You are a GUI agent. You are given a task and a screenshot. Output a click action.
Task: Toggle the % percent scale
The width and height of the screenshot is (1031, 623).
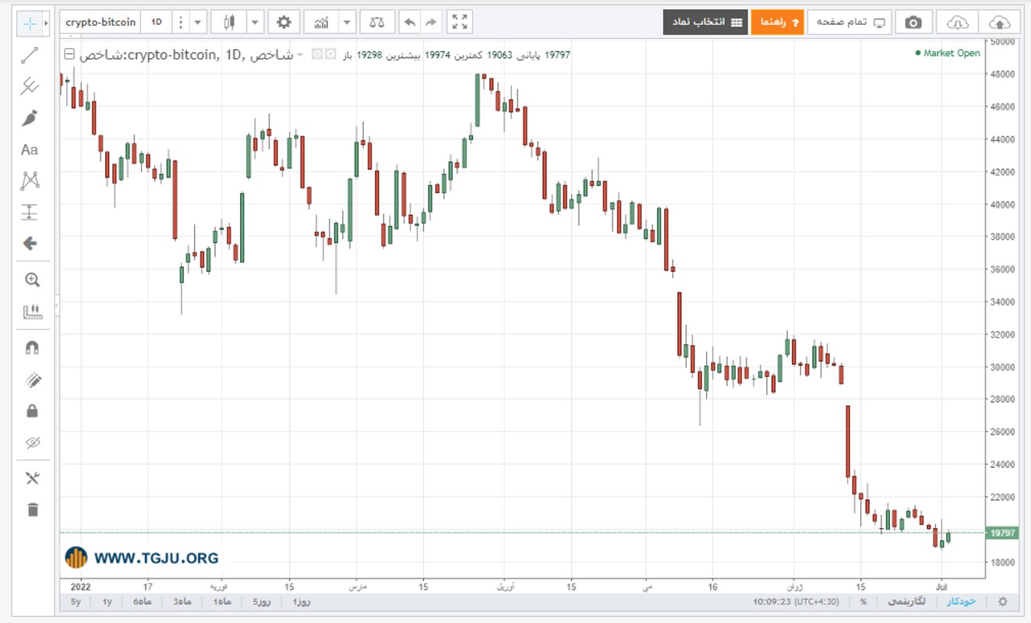863,602
